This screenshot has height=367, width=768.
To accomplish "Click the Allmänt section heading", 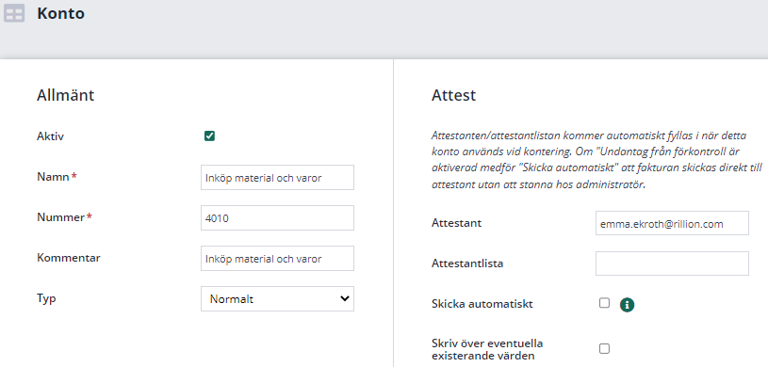I will tap(66, 95).
